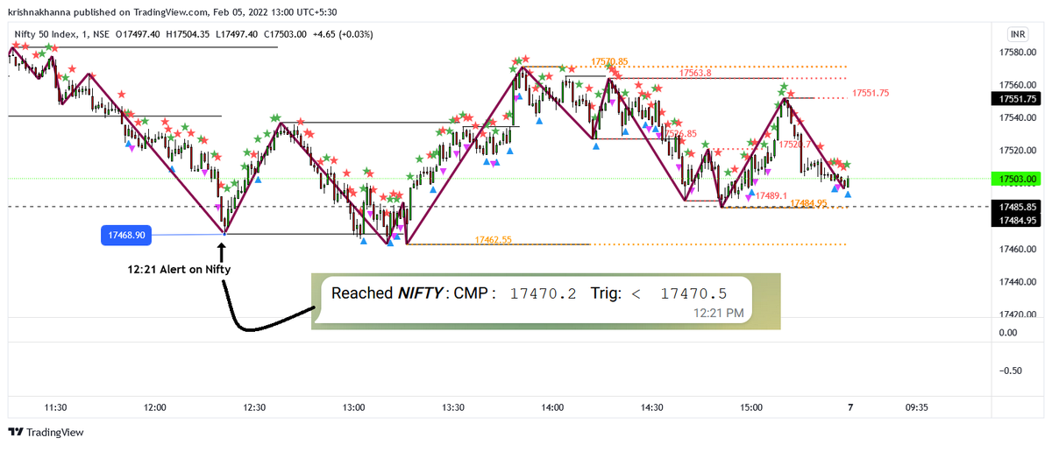Click the 11:30 time axis label
1052x466 pixels.
click(56, 407)
